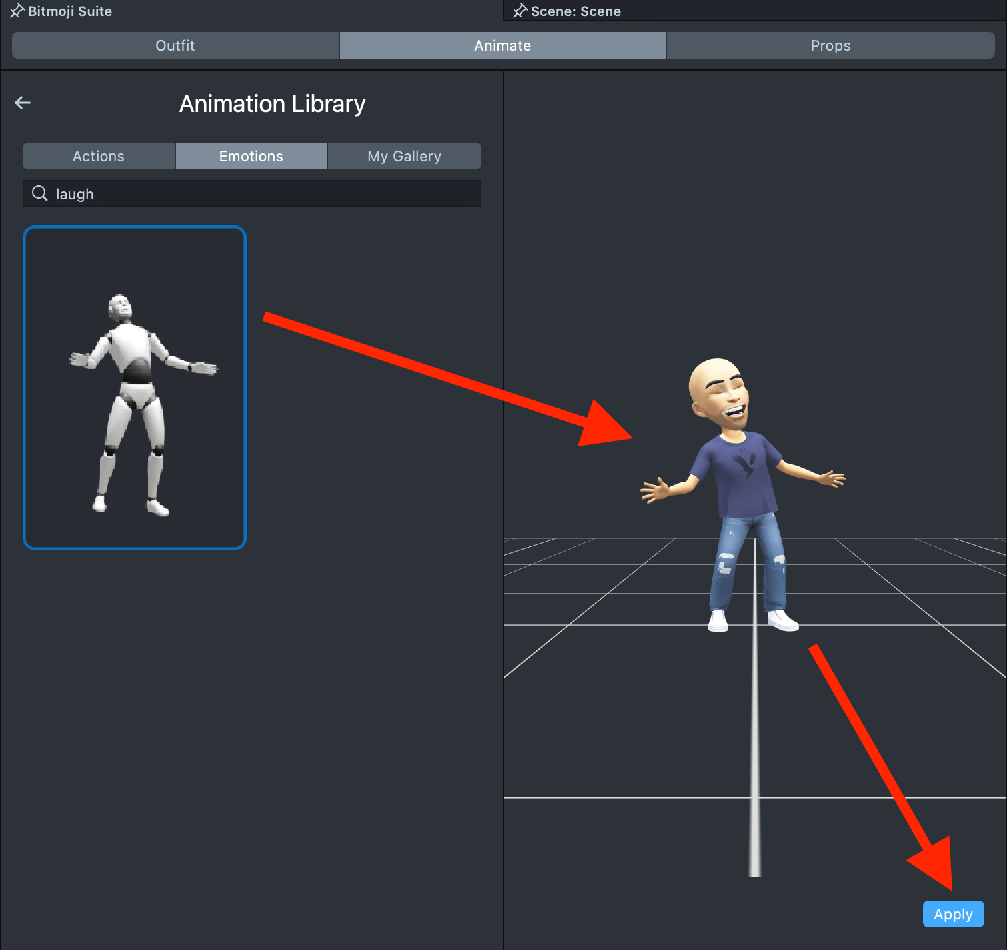Show the Actions animation category
This screenshot has width=1007, height=950.
pyautogui.click(x=99, y=156)
